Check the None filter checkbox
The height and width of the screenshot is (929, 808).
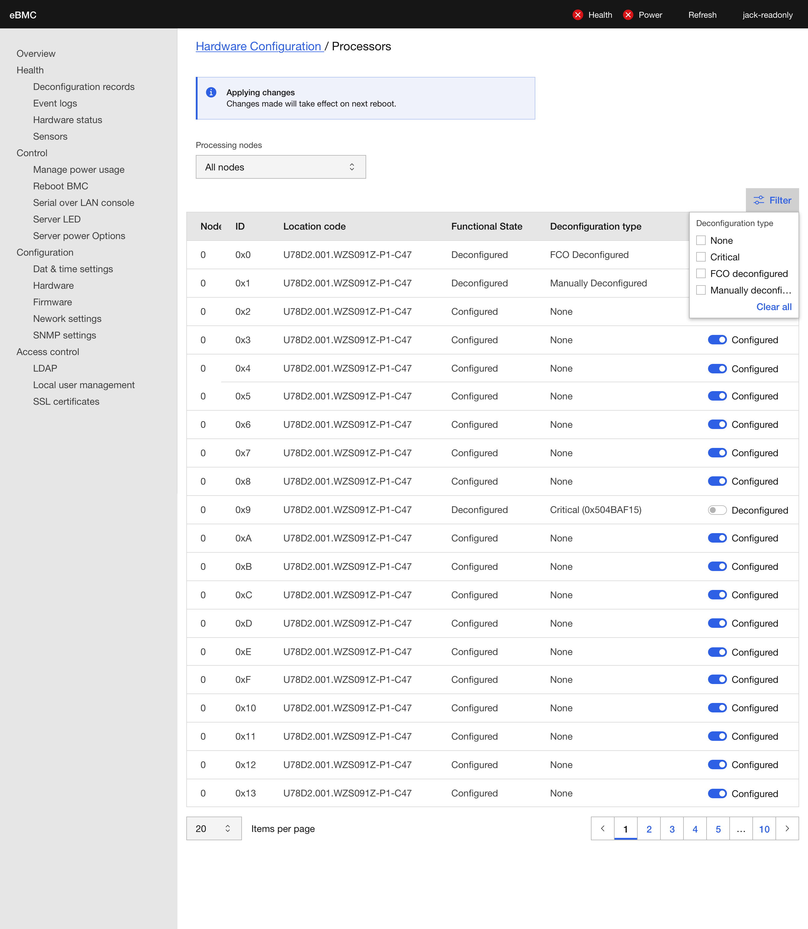coord(701,240)
